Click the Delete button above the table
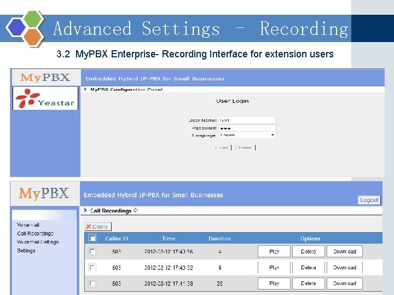Screen dimensions: 394x295 [x=98, y=227]
